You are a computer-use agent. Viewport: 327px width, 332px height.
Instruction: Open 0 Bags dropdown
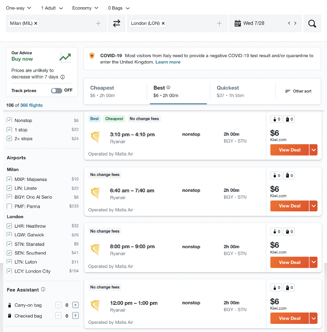(119, 8)
